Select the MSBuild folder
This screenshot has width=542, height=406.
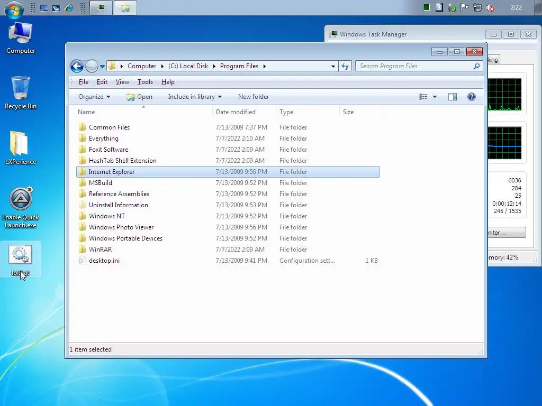pos(228,182)
